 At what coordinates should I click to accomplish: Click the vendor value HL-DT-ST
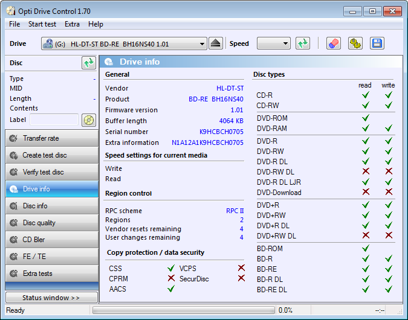tap(230, 88)
